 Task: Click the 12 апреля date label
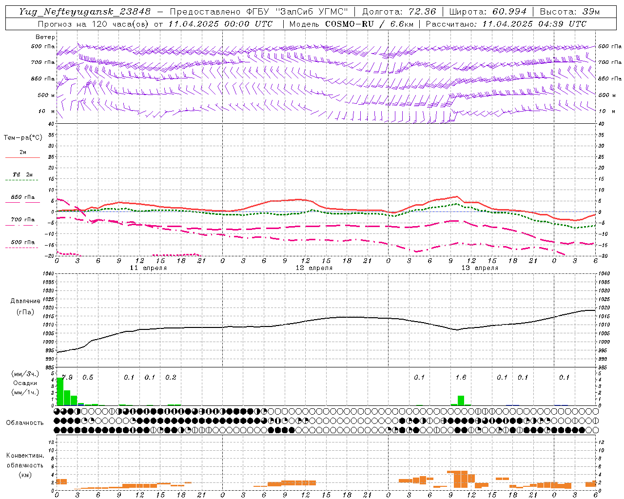314,268
